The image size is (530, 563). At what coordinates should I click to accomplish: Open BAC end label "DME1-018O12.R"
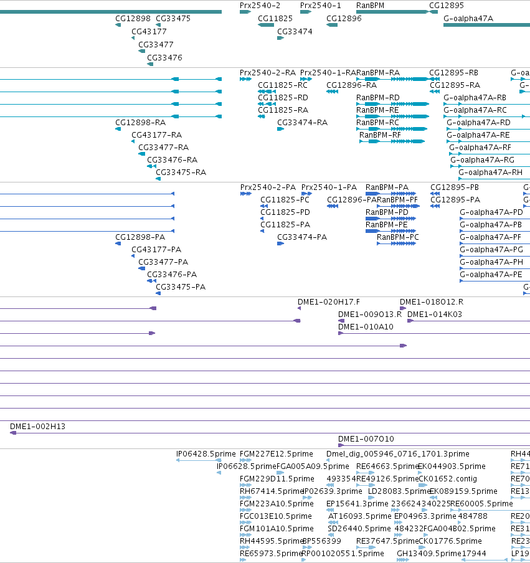click(x=431, y=302)
